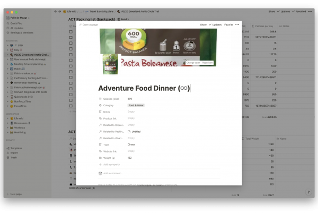Click Favorited in the top bar
Screen dimensions: 318x214
(x=299, y=12)
